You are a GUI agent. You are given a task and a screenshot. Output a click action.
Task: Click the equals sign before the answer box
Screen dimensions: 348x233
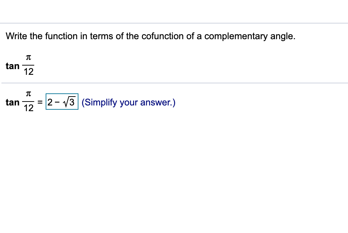tap(39, 102)
